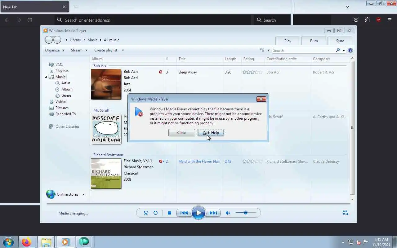Viewport: 397px width, 248px height.
Task: Switch to Now Playing view icon
Action: (346, 213)
